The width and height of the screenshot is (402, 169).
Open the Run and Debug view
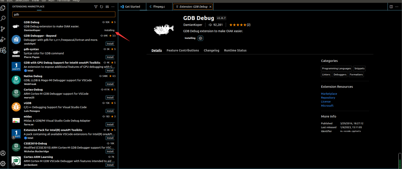pos(3,39)
